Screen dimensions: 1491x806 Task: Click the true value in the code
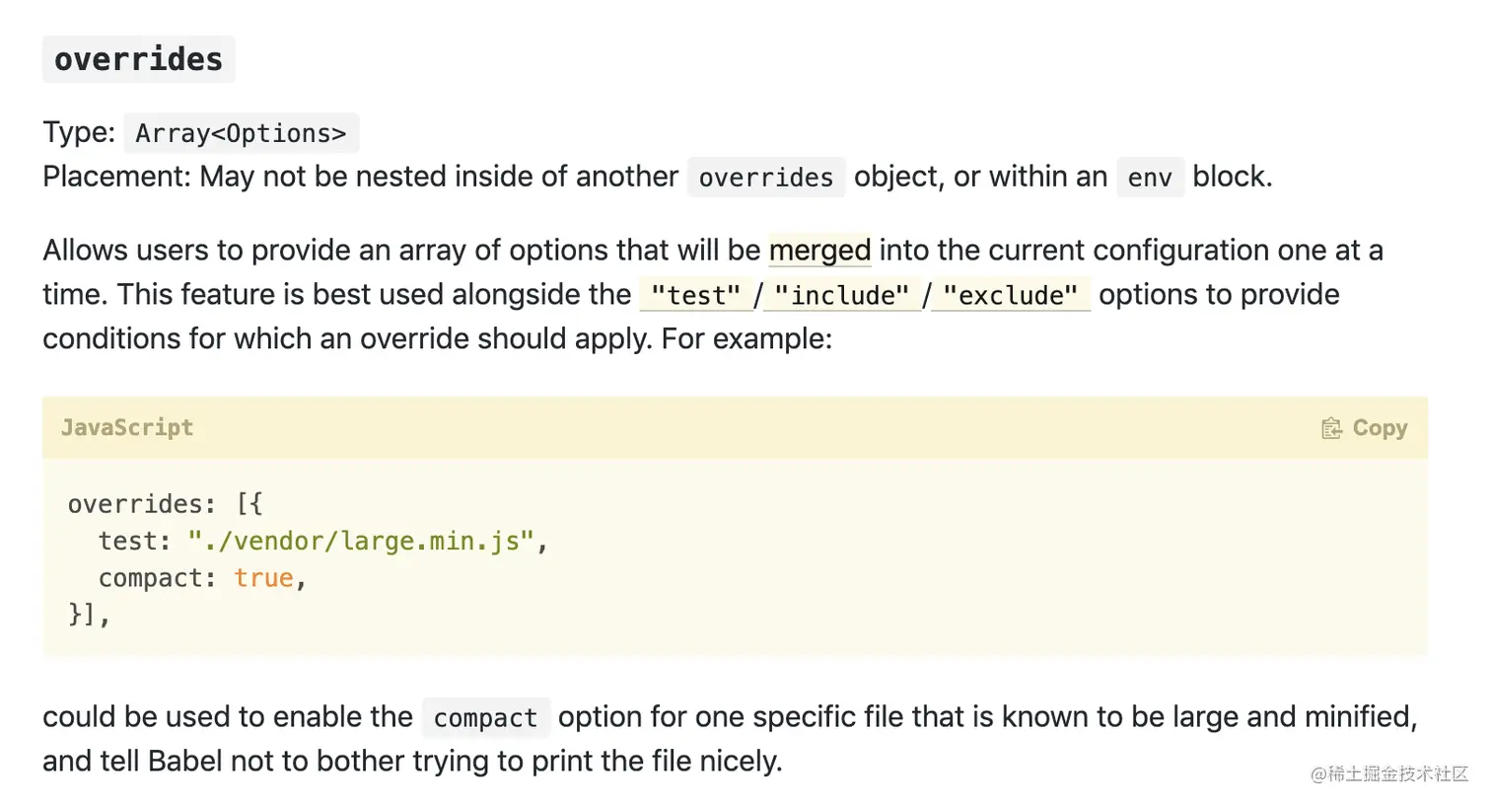click(x=263, y=577)
